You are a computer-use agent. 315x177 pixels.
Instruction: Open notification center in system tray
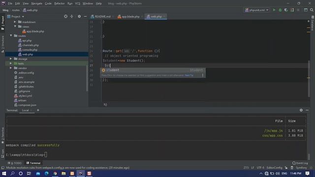307,174
